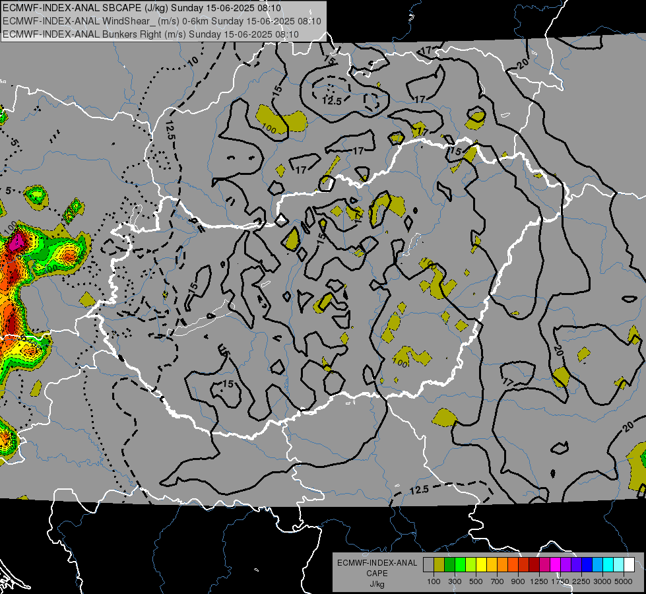646x594 pixels.
Task: Click the 700 legend scale value
Action: (498, 581)
